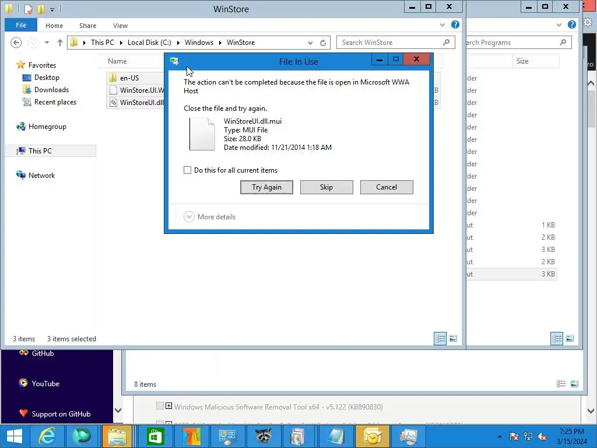Open Recent places in the navigation pane
This screenshot has width=597, height=448.
coord(55,101)
